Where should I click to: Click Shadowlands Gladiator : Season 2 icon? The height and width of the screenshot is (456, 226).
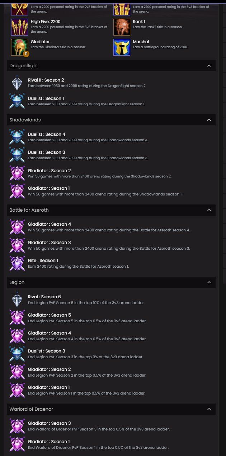tap(17, 173)
